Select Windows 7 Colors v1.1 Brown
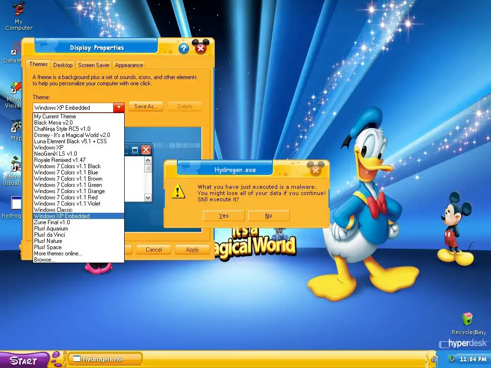 [x=79, y=179]
